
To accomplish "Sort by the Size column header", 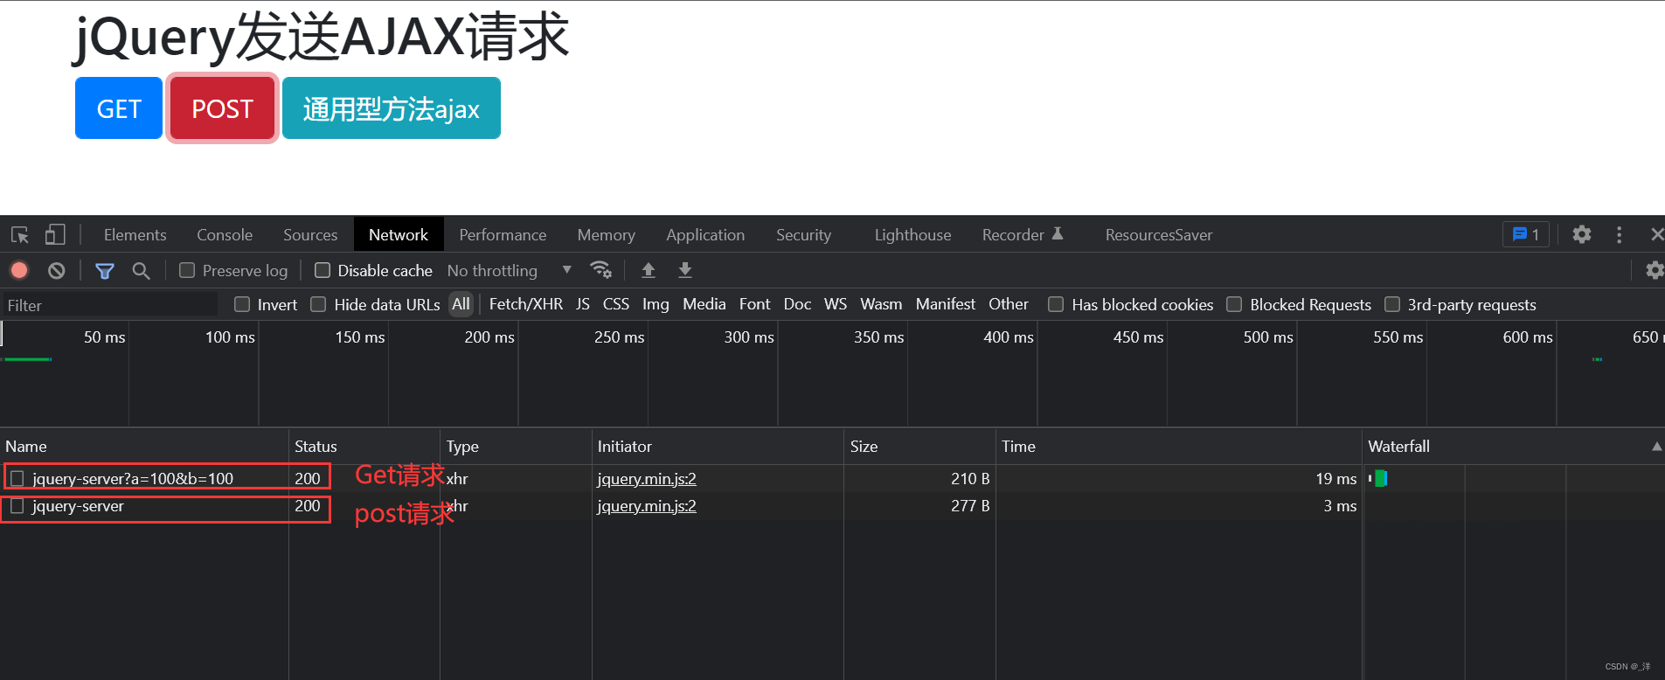I will 919,447.
